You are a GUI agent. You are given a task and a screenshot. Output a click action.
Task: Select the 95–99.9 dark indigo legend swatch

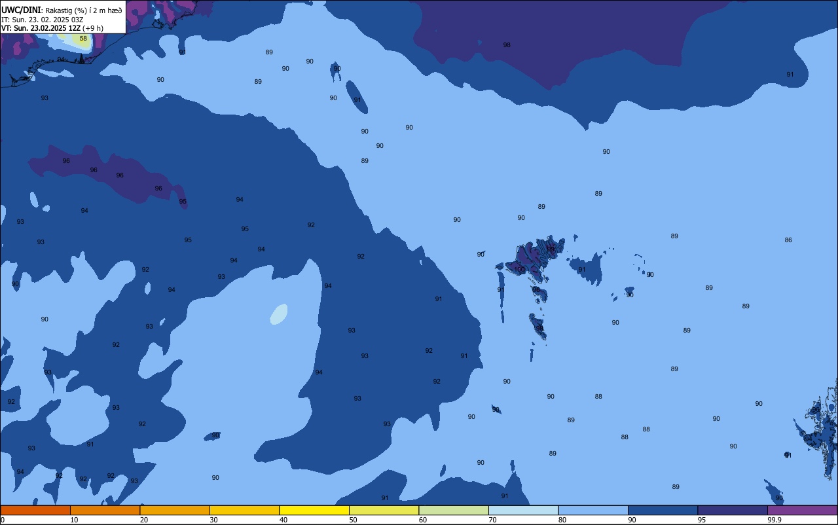[733, 510]
